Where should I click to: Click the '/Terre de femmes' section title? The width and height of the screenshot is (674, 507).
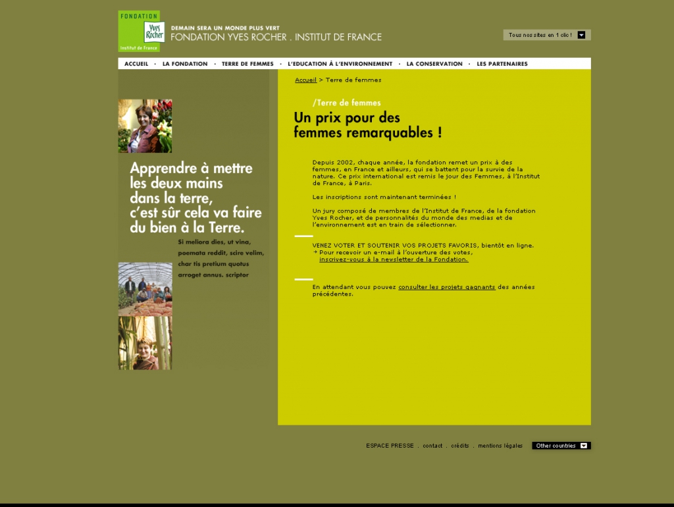point(346,103)
